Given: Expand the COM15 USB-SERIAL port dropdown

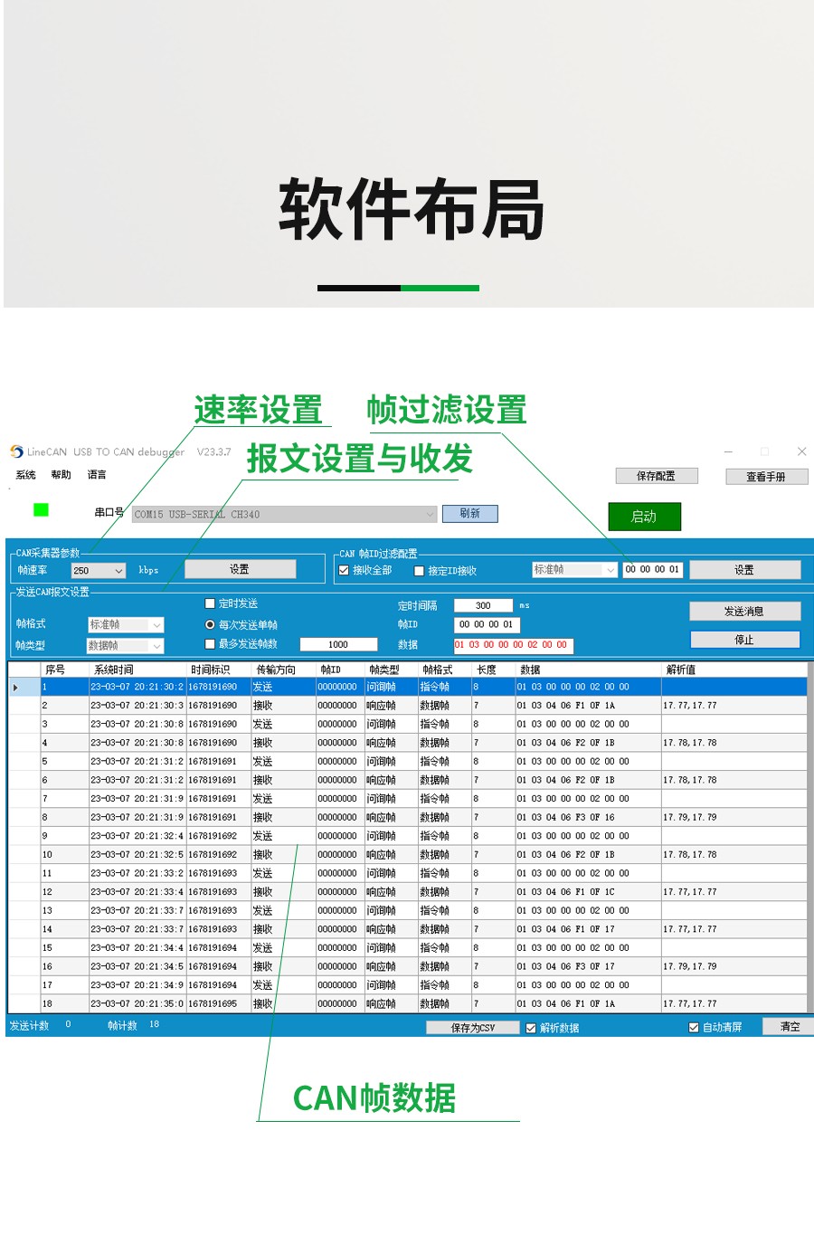Looking at the screenshot, I should pos(431,515).
